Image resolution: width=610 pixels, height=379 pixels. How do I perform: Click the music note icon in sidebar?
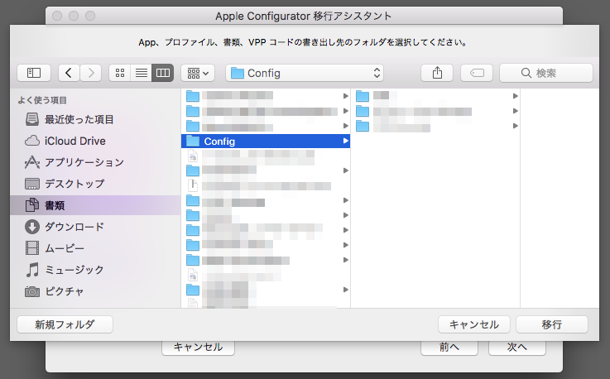pyautogui.click(x=32, y=269)
